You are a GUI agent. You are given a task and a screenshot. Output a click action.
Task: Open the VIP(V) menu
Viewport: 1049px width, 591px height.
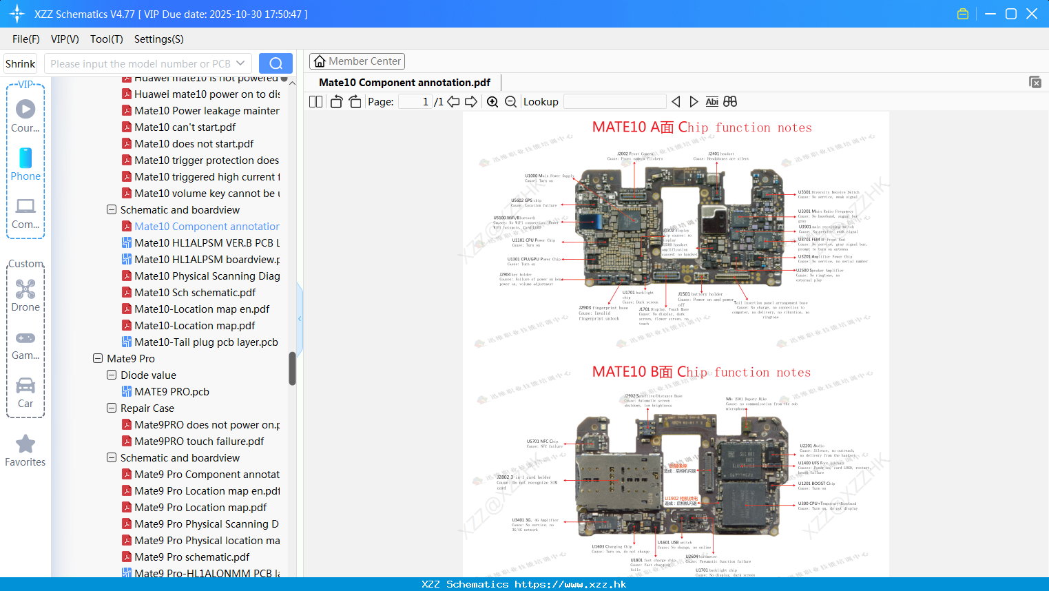(65, 39)
